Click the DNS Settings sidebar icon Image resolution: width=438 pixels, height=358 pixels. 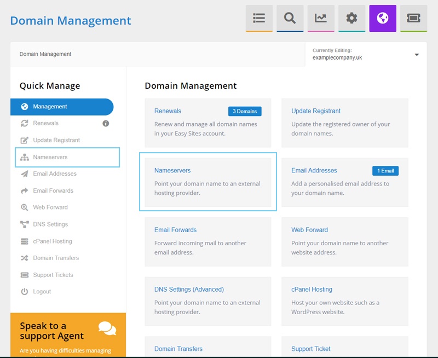point(25,224)
